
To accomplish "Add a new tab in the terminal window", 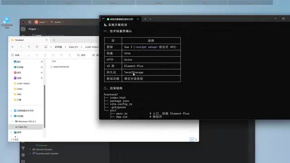I will [145, 19].
